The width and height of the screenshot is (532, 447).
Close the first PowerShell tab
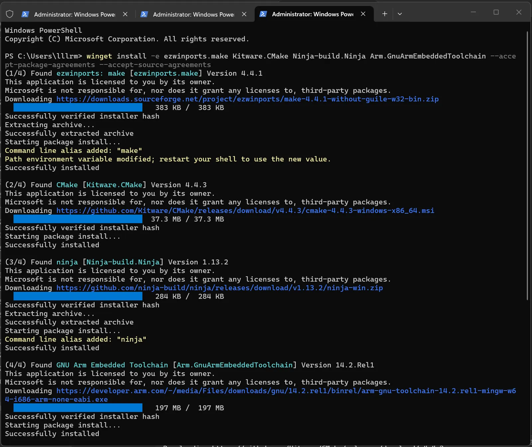(125, 14)
